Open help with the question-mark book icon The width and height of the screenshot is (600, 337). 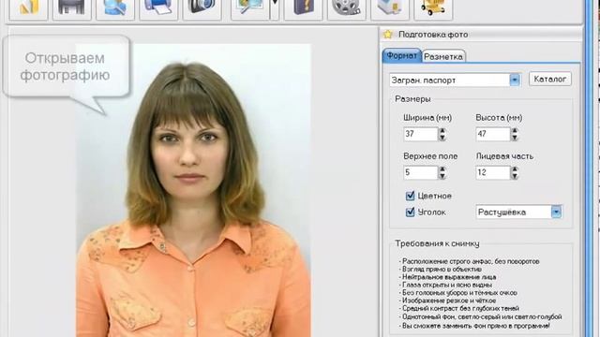coord(303,8)
